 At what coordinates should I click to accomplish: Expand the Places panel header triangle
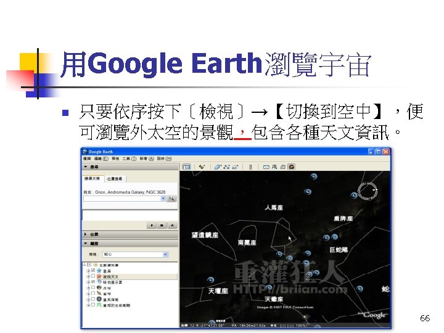tap(86, 234)
